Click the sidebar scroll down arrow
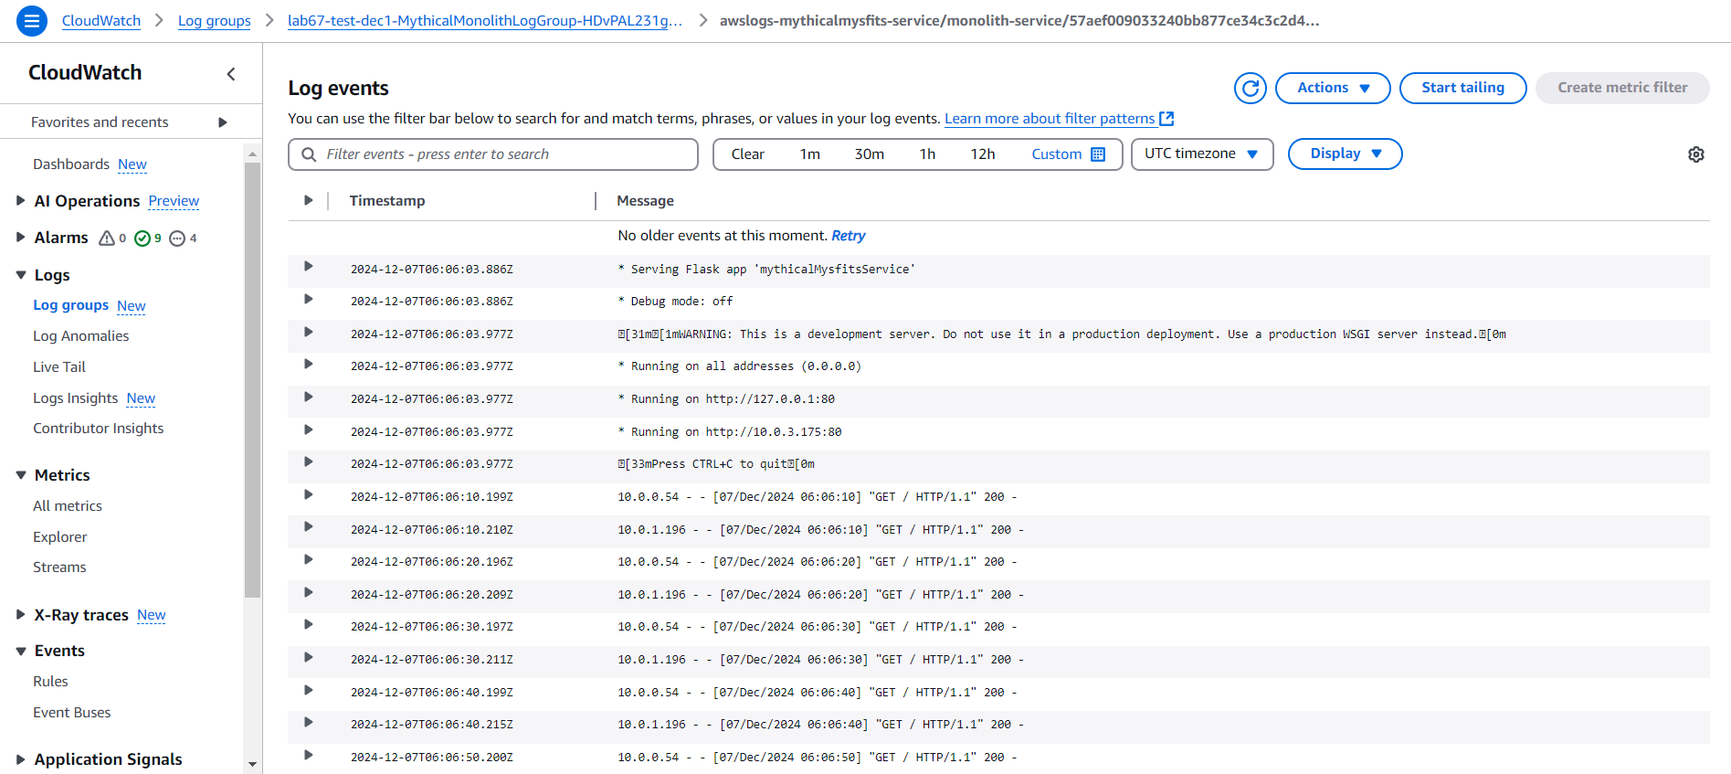1731x774 pixels. [x=253, y=764]
